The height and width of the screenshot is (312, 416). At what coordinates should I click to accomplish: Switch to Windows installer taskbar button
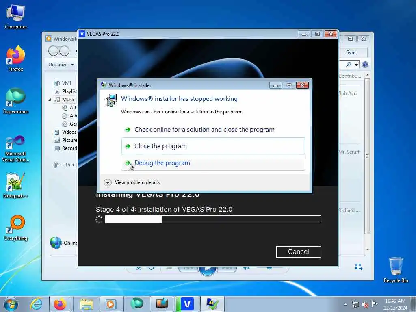tap(212, 304)
